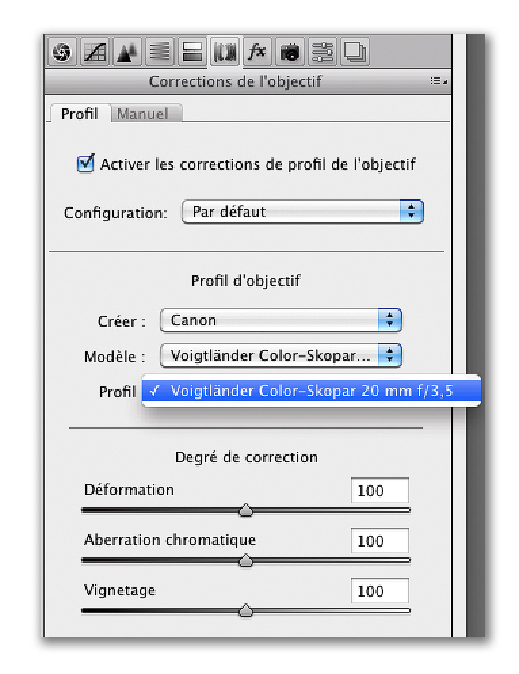This screenshot has width=519, height=674.
Task: Click the Déformation slider handle
Action: click(x=246, y=510)
